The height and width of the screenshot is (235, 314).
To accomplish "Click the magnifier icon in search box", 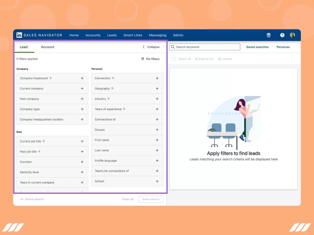I will pos(173,47).
